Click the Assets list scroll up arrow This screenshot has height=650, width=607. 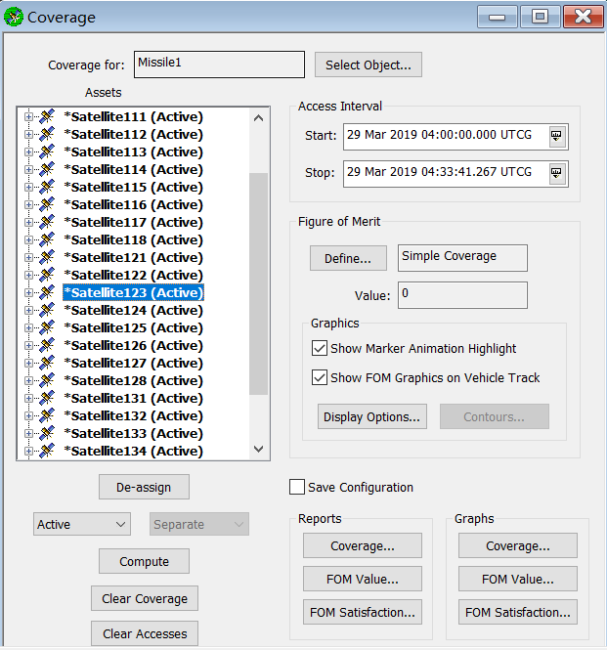click(259, 118)
